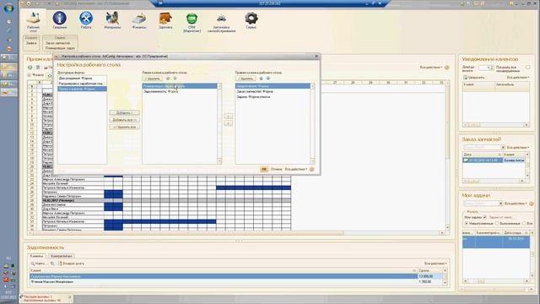This screenshot has height=304, width=540.
Task: Clear the Заказ запчастей search field
Action: (x=503, y=148)
